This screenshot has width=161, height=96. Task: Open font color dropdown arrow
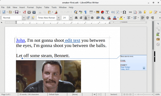click(118, 18)
